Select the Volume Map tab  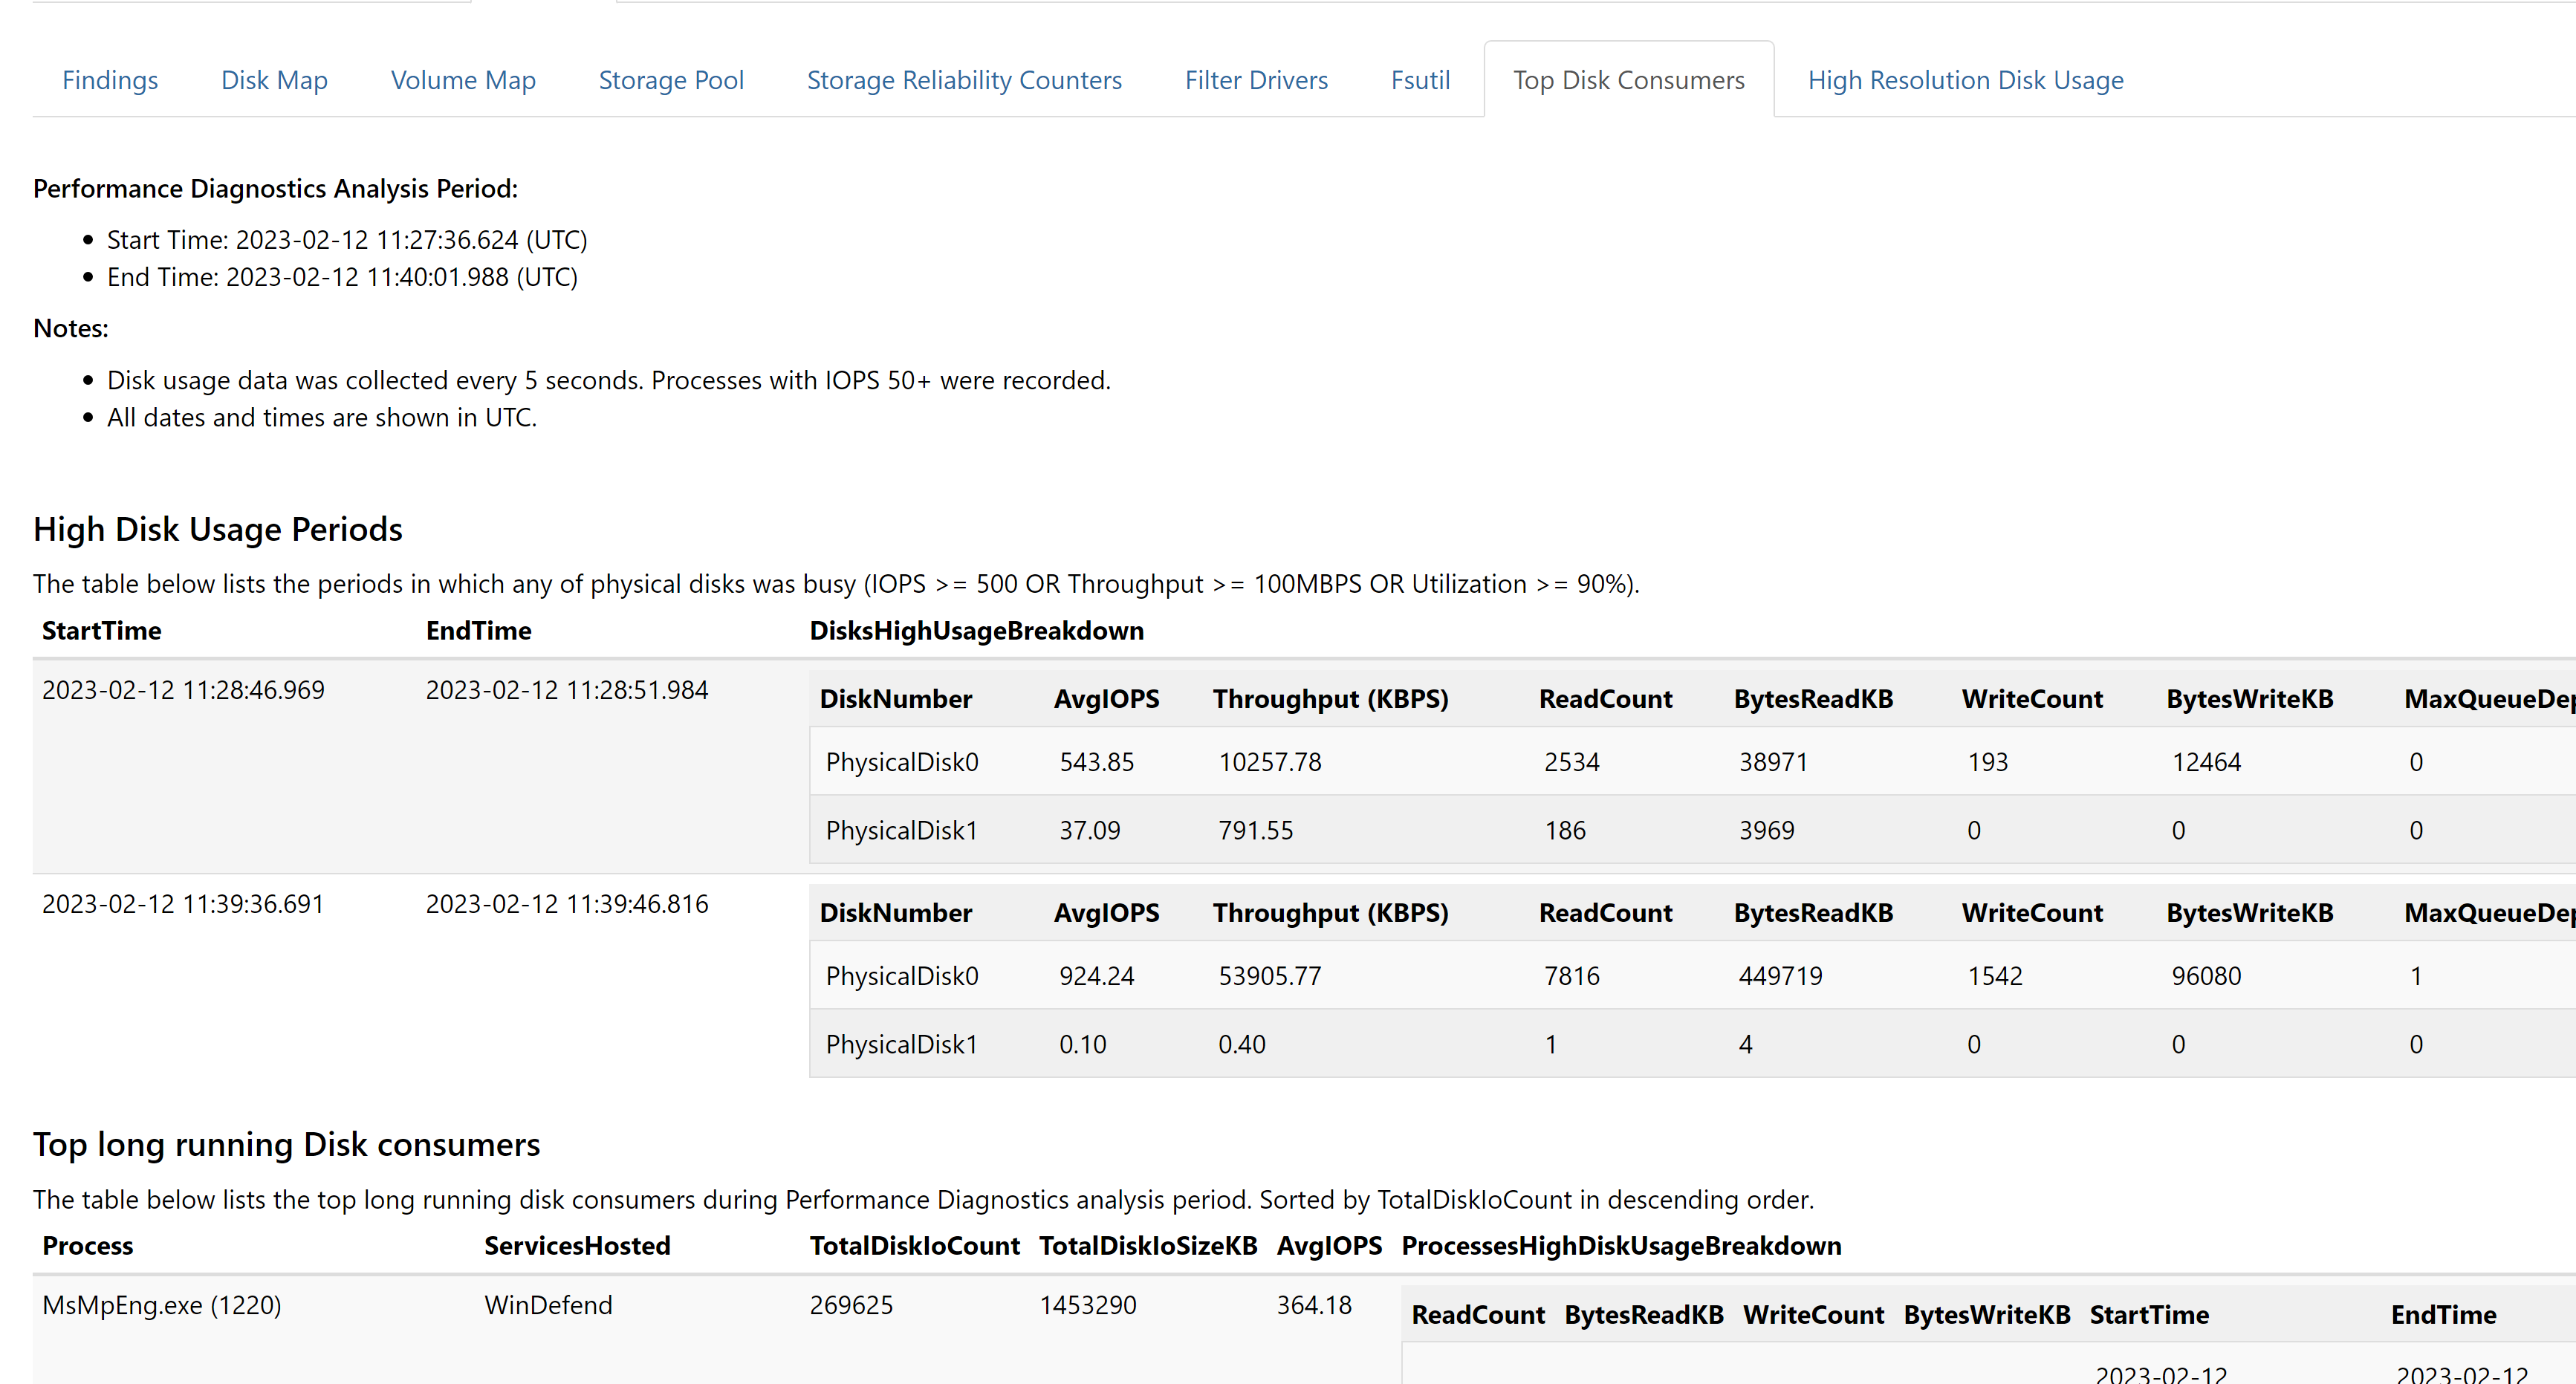463,80
